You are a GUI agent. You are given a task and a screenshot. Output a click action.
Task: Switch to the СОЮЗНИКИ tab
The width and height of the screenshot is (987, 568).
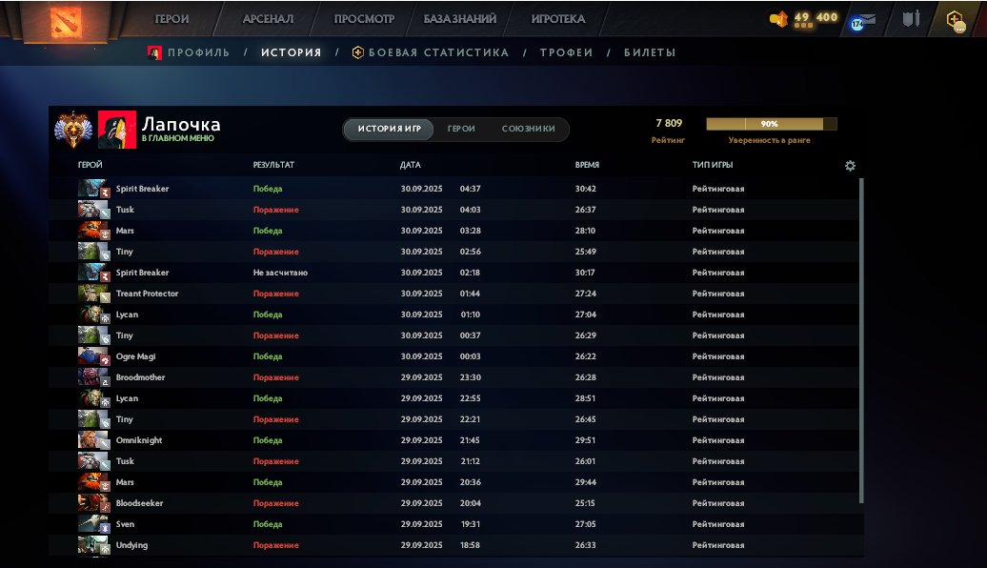(x=527, y=129)
